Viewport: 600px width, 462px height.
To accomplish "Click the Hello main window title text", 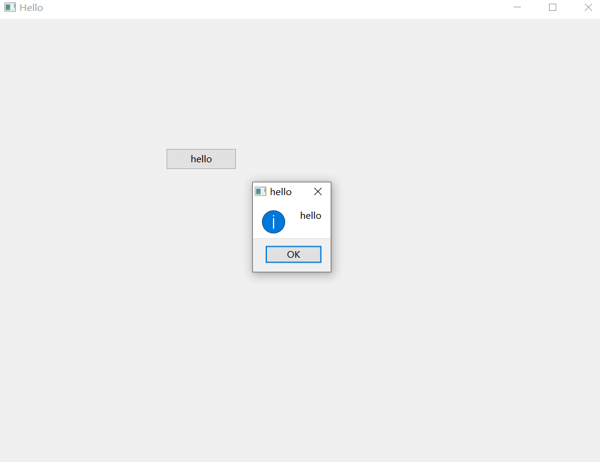I will [32, 8].
